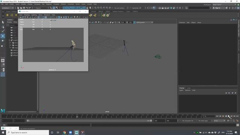Toggle the Snap to curves magnet icon

[98, 8]
